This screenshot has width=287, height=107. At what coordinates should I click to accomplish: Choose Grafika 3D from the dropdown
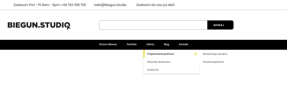pyautogui.click(x=171, y=70)
